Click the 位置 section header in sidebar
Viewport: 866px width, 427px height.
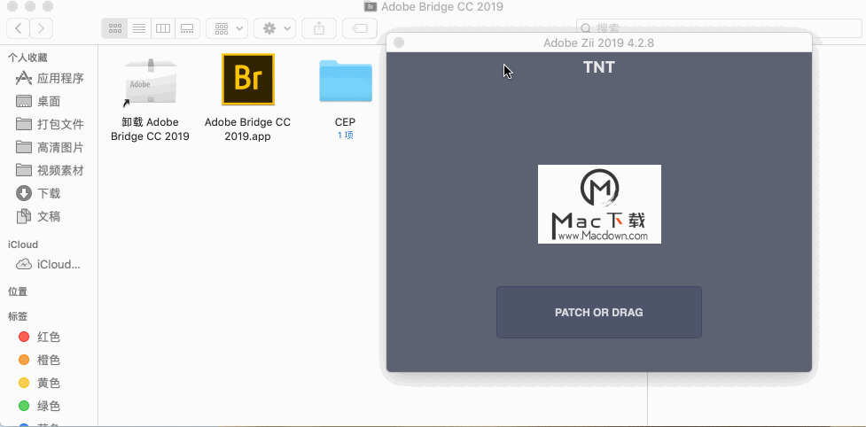[x=18, y=291]
